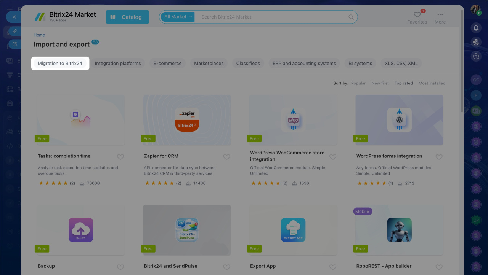Sort apps by Most installed
The image size is (488, 275).
[432, 83]
